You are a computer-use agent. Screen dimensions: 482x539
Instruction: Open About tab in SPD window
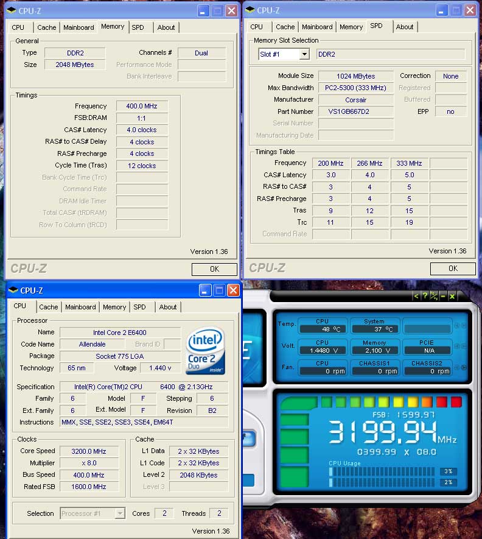coord(404,27)
